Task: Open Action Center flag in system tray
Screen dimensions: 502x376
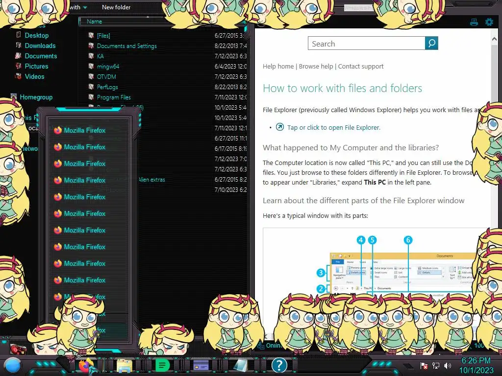Action: pos(424,365)
